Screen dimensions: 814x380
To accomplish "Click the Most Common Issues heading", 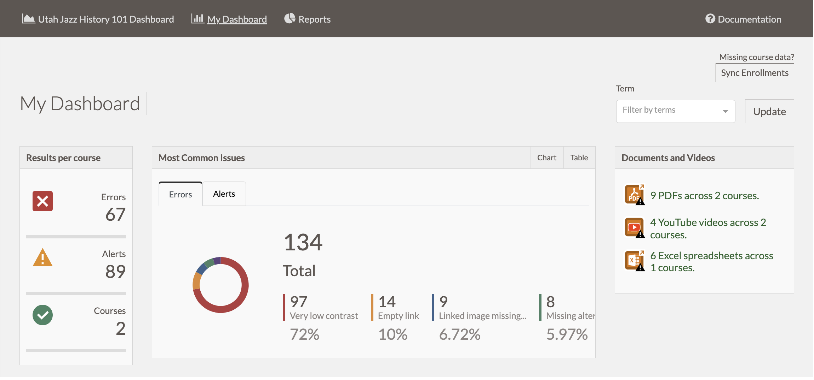I will pos(202,158).
